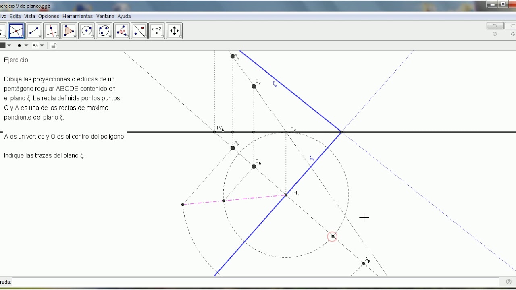The width and height of the screenshot is (516, 290).
Task: Expand the Circle tool submenu triangle
Action: point(92,37)
